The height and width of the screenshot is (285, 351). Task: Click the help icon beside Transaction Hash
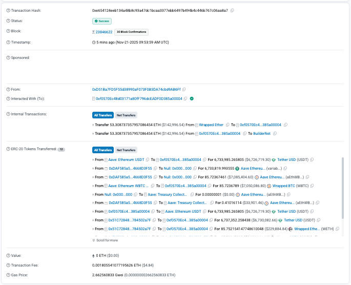tap(8, 10)
